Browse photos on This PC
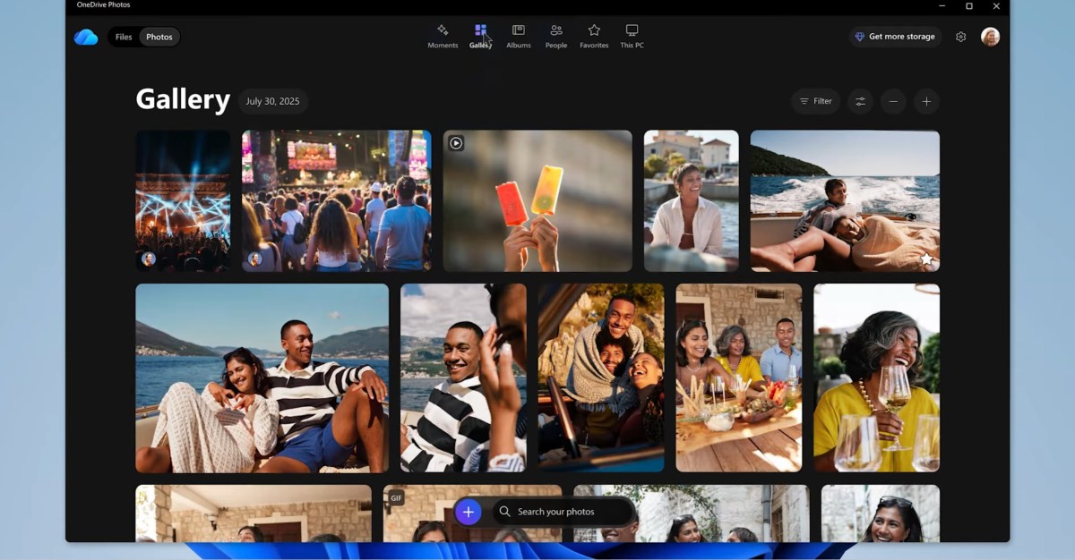Viewport: 1075px width, 560px height. pos(632,36)
